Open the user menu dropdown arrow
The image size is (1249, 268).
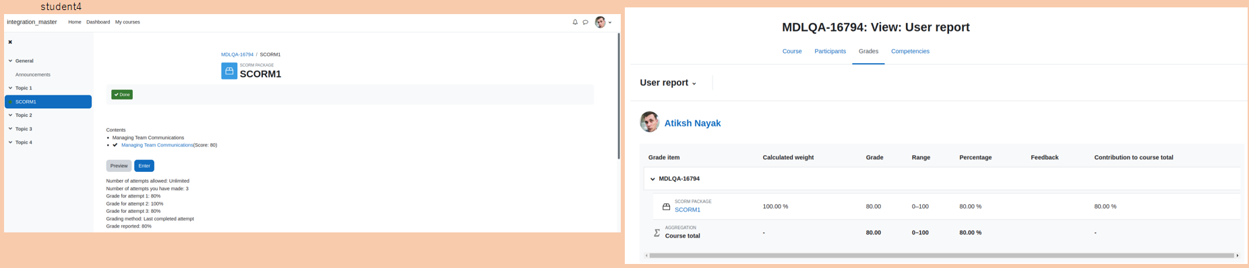[x=610, y=22]
